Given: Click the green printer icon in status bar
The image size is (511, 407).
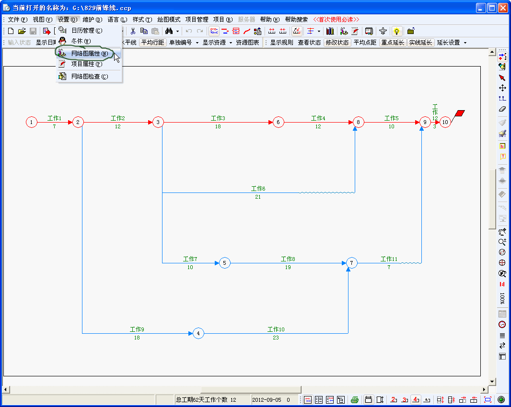Looking at the screenshot, I should pos(355,399).
